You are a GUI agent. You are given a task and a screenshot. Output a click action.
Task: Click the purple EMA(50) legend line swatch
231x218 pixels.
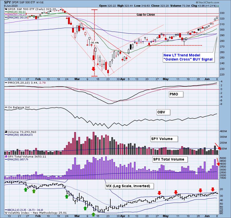[x=6, y=15]
